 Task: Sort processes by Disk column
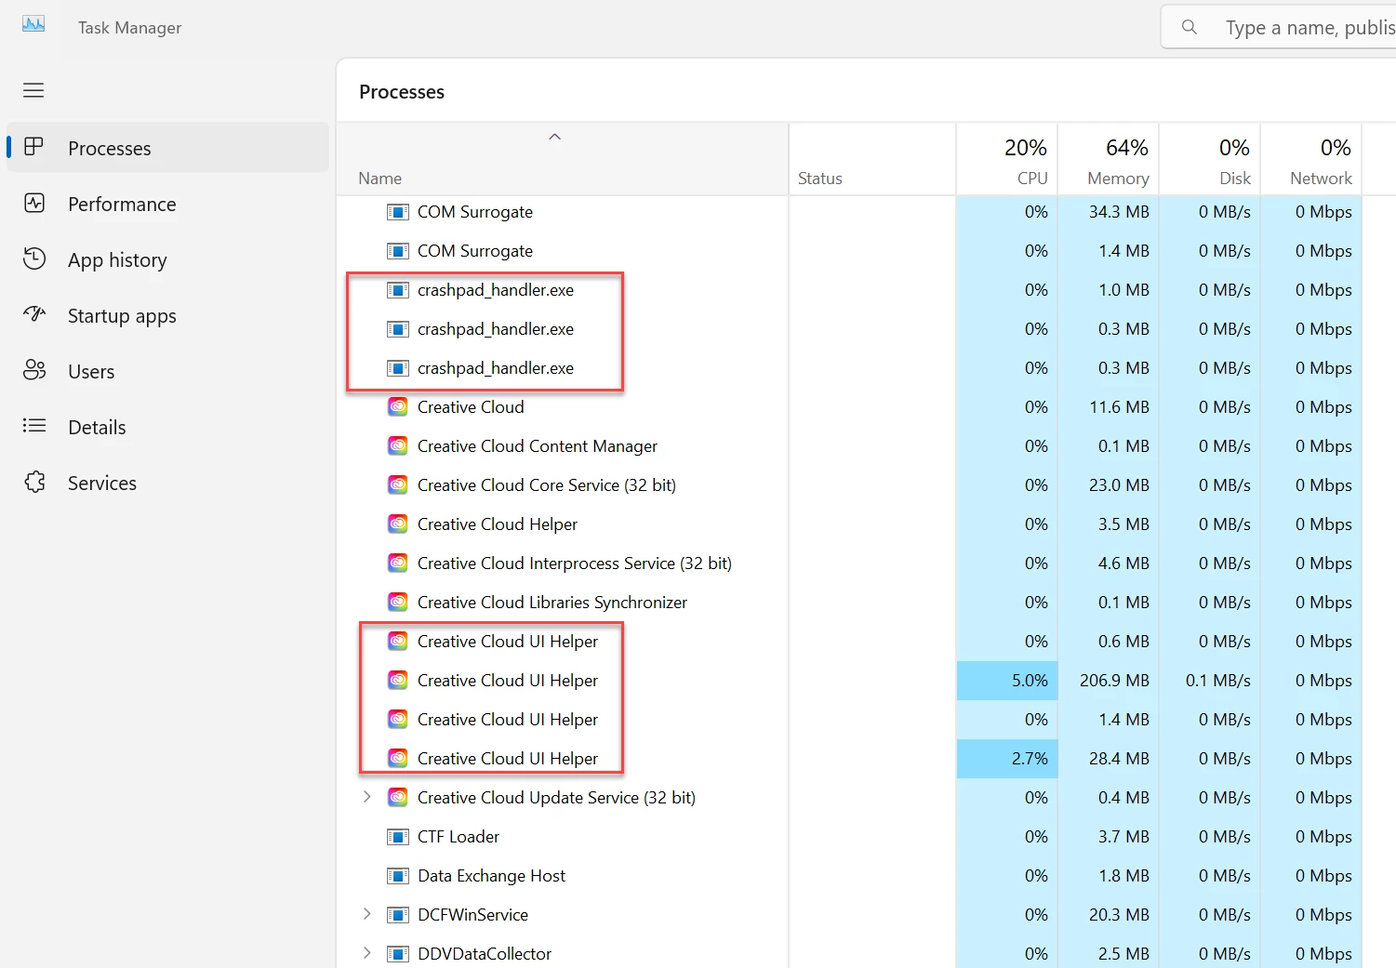tap(1210, 160)
